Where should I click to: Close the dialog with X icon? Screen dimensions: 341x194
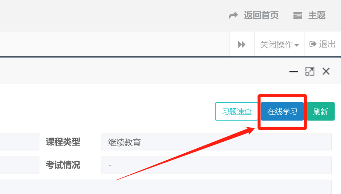pos(326,71)
